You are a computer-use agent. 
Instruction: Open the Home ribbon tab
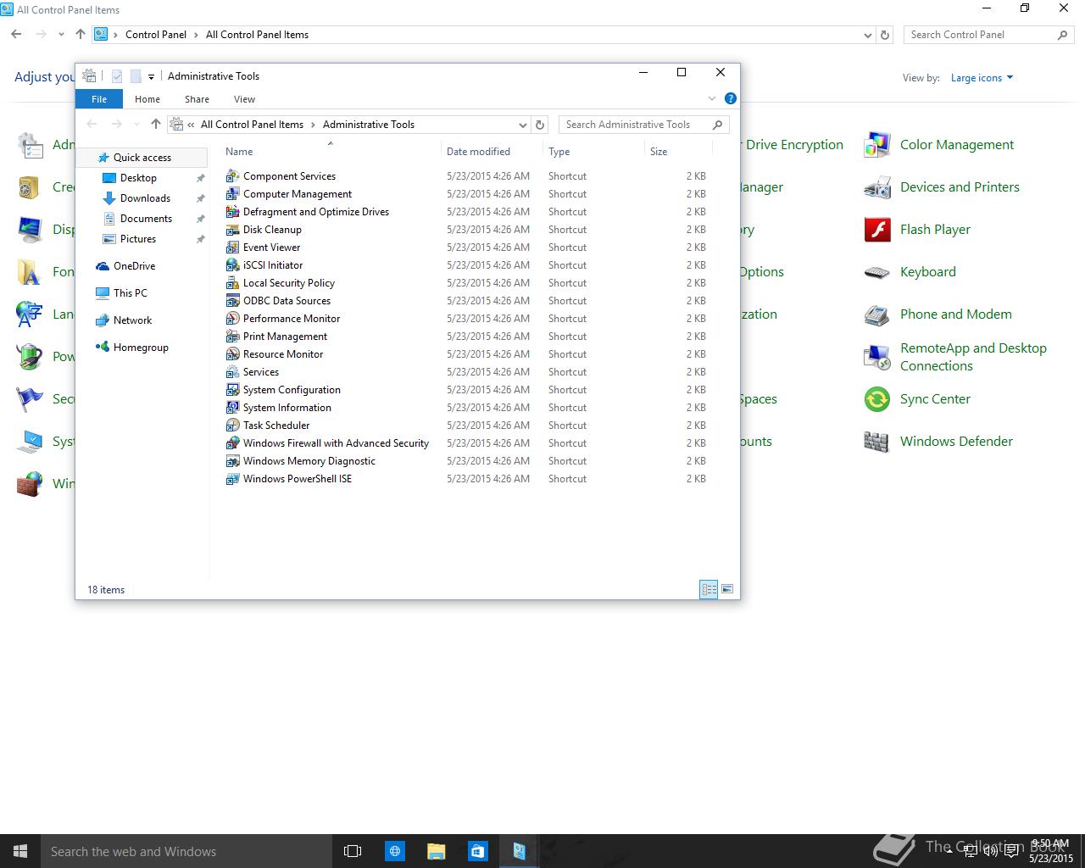[x=147, y=99]
